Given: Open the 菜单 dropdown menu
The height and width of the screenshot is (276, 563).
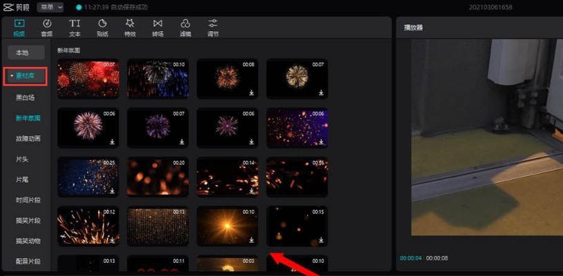Looking at the screenshot, I should point(50,7).
